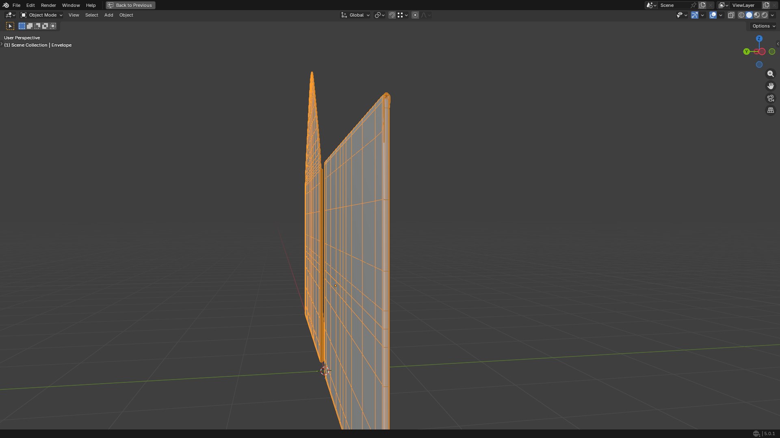Open the Window menu

(x=71, y=5)
